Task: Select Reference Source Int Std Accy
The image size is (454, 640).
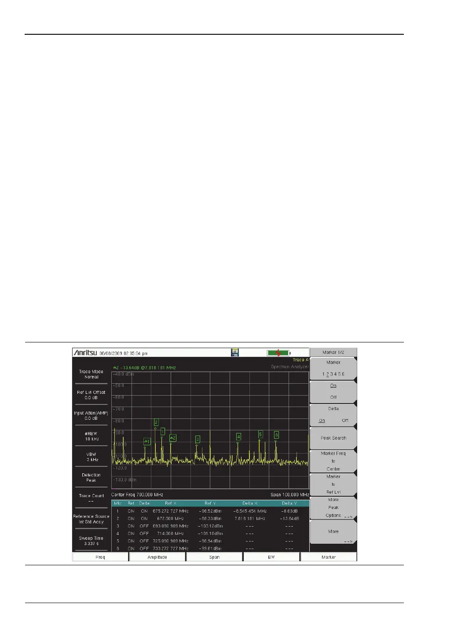Action: tap(91, 519)
